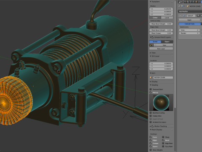The height and width of the screenshot is (152, 202).
Task: Click the Median X value field
Action: (x=161, y=9)
